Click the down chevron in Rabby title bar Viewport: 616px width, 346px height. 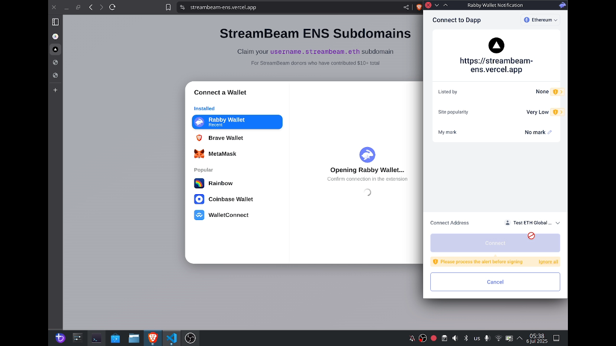click(436, 5)
